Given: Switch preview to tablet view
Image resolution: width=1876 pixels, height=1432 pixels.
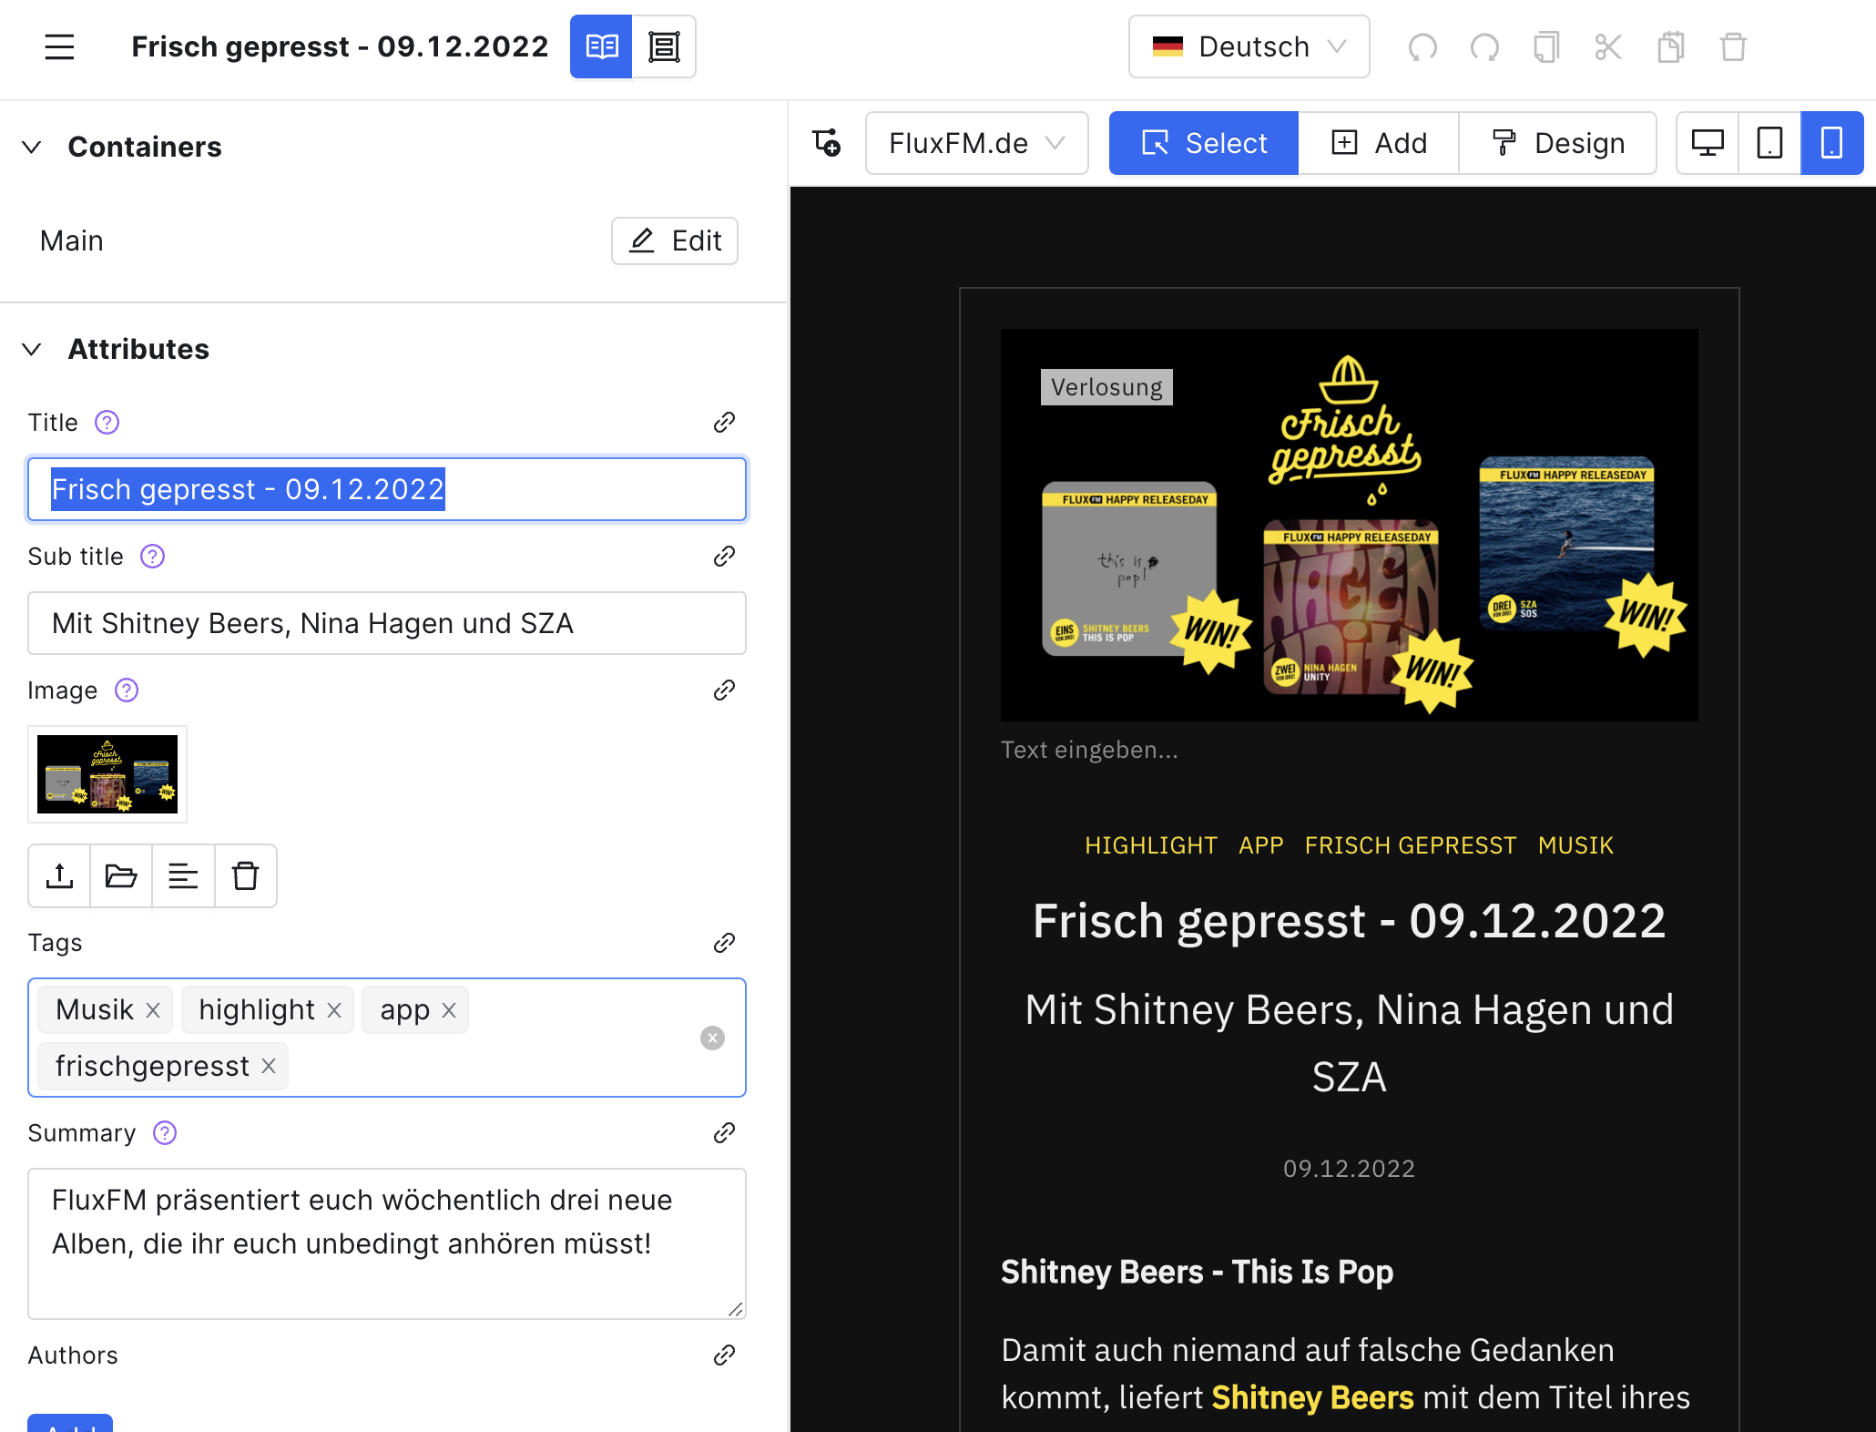Looking at the screenshot, I should (1769, 143).
